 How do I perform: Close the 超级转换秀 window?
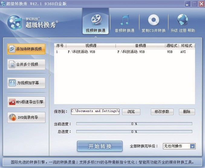[x=201, y=4]
